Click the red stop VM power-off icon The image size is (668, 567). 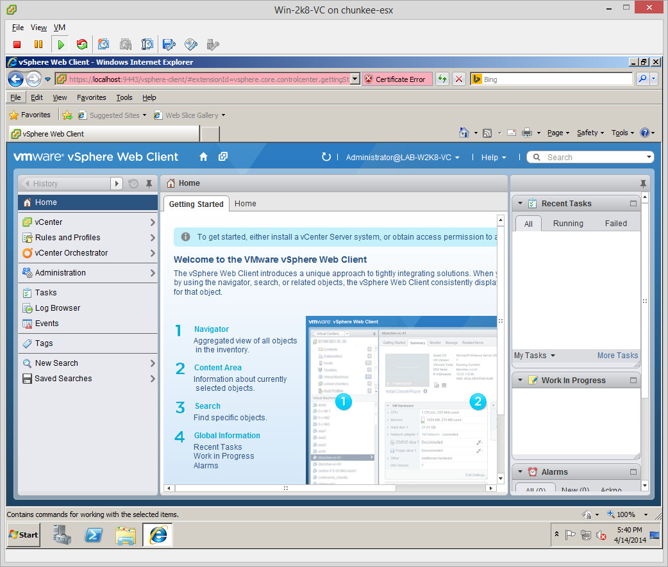click(17, 44)
